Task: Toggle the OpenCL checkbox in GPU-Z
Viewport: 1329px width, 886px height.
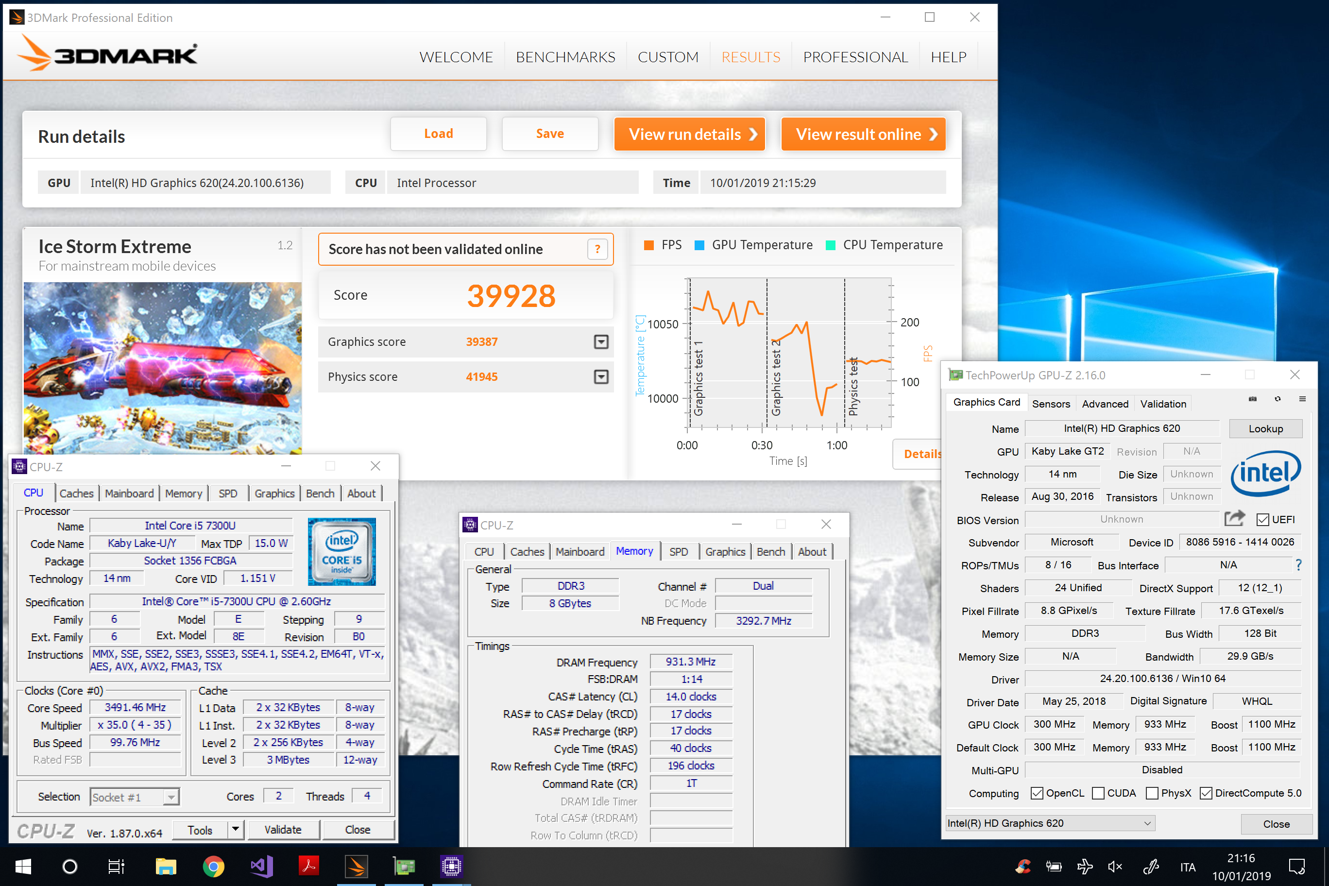Action: [1037, 793]
